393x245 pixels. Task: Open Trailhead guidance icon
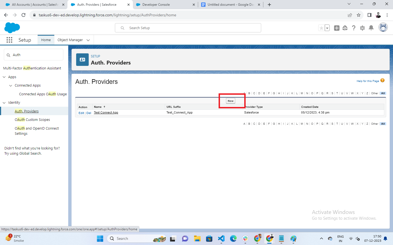click(345, 28)
